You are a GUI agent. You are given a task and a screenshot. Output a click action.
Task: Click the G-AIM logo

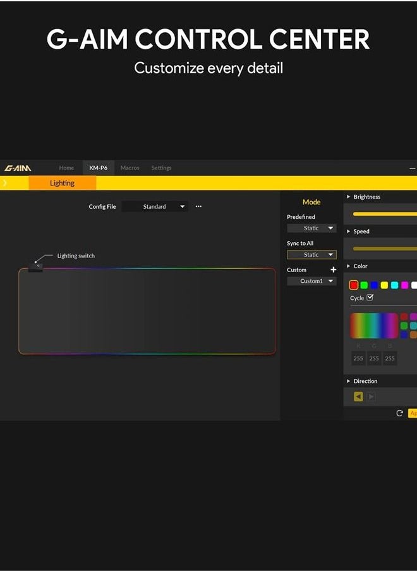pos(18,168)
